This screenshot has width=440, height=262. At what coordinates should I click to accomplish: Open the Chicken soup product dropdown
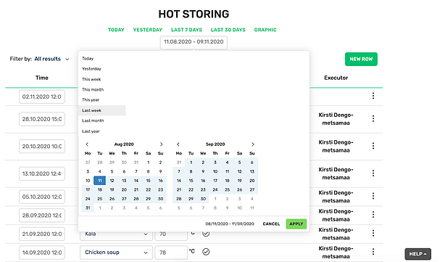click(116, 252)
